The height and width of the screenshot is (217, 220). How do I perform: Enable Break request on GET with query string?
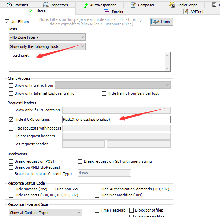(x=80, y=162)
